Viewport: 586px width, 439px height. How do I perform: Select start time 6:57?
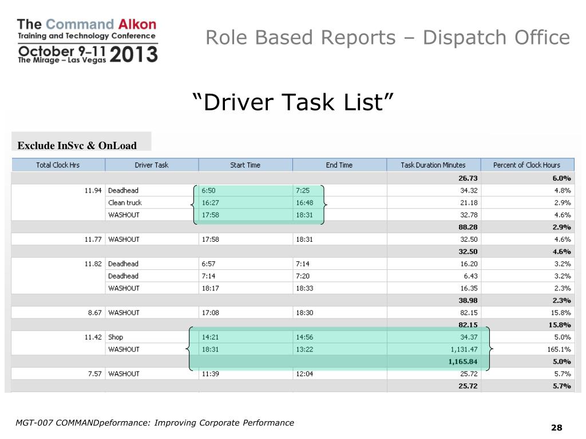[x=208, y=264]
